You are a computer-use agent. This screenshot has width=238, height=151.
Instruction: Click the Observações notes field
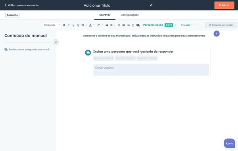pyautogui.click(x=151, y=70)
